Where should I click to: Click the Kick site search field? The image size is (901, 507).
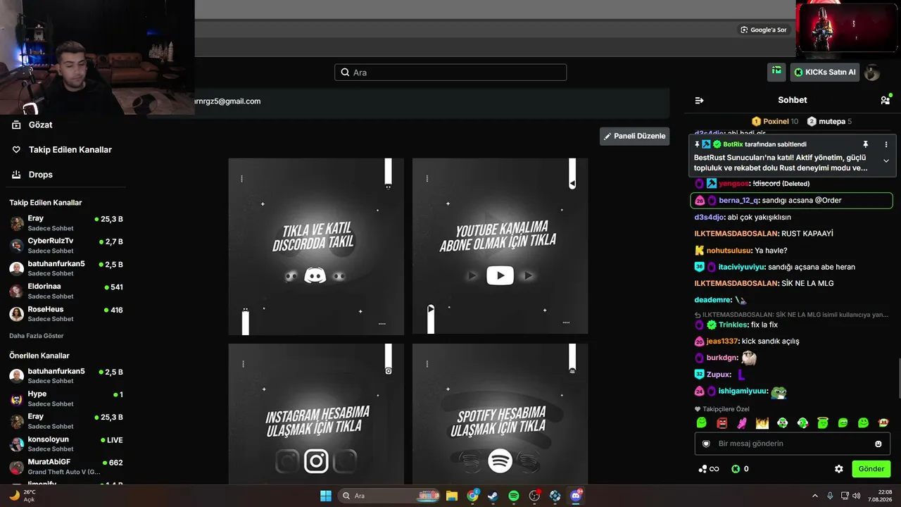[450, 73]
